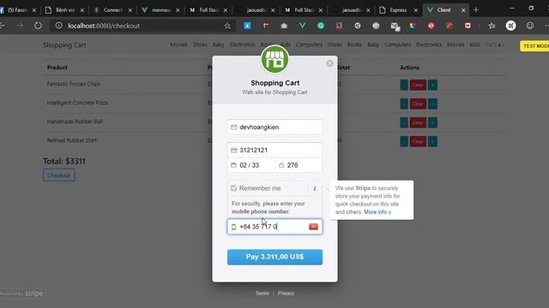Open the browser favorites list
This screenshot has width=549, height=308.
tap(492, 26)
